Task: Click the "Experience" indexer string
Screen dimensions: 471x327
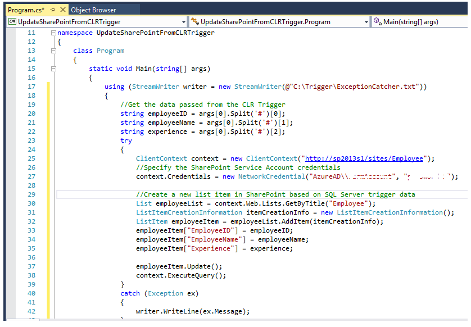Action: (211, 249)
